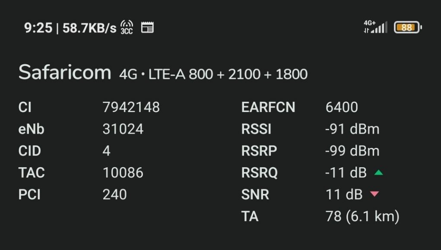Tap the 58.7KB/s network speed indicator

click(x=89, y=28)
